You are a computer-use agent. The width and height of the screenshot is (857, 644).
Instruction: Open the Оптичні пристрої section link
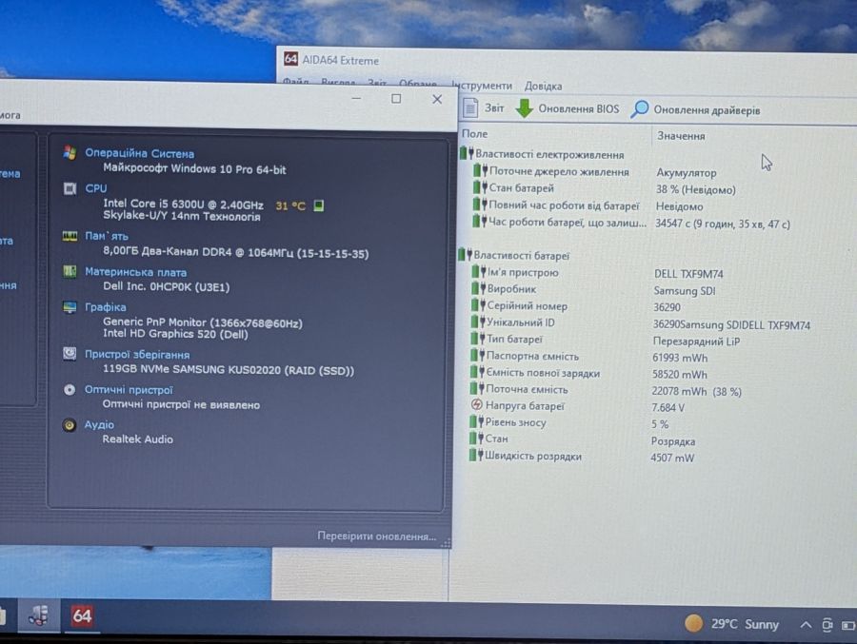129,389
